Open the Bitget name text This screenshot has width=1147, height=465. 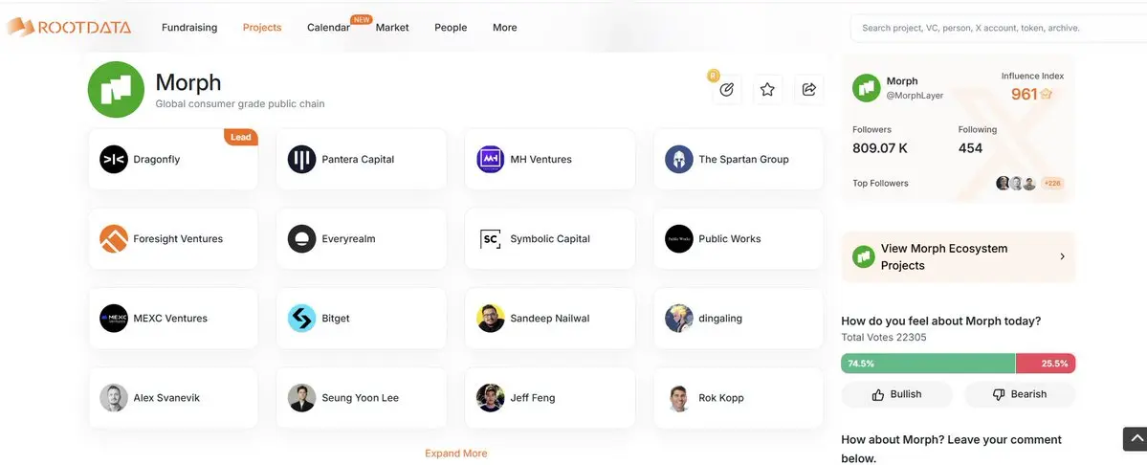[336, 319]
